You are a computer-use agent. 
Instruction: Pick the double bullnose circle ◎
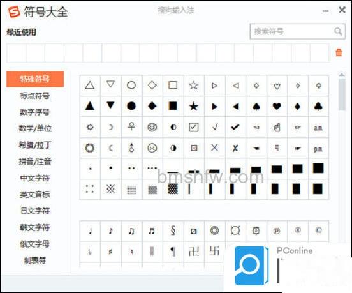(214, 230)
